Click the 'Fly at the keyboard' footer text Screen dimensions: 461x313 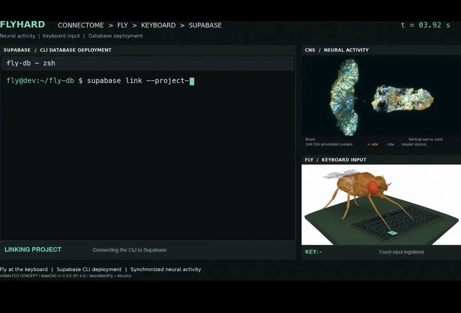pyautogui.click(x=24, y=269)
